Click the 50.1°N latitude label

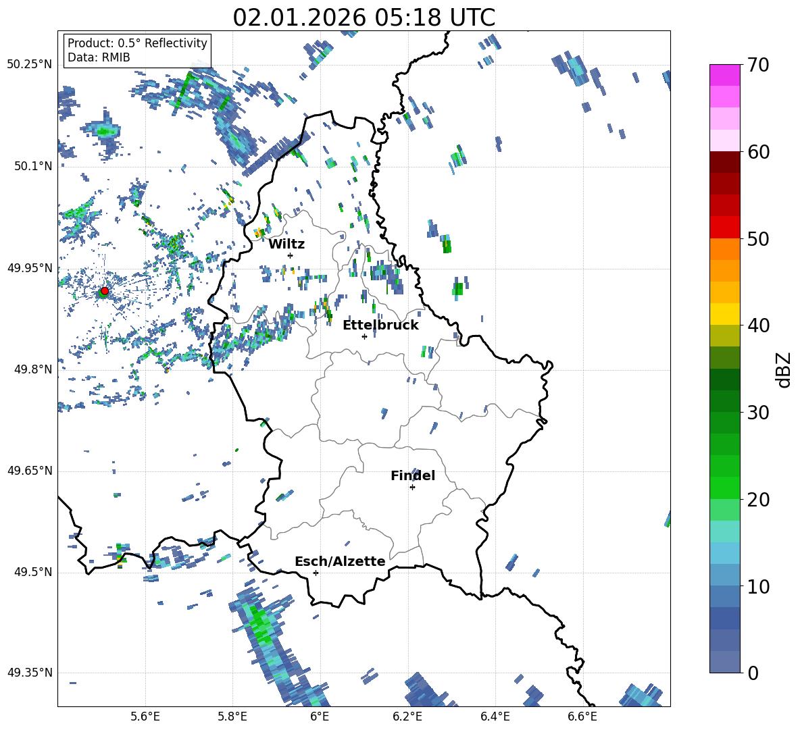point(34,166)
